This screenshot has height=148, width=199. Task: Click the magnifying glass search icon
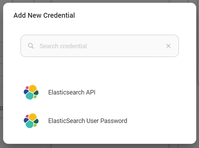pos(31,46)
